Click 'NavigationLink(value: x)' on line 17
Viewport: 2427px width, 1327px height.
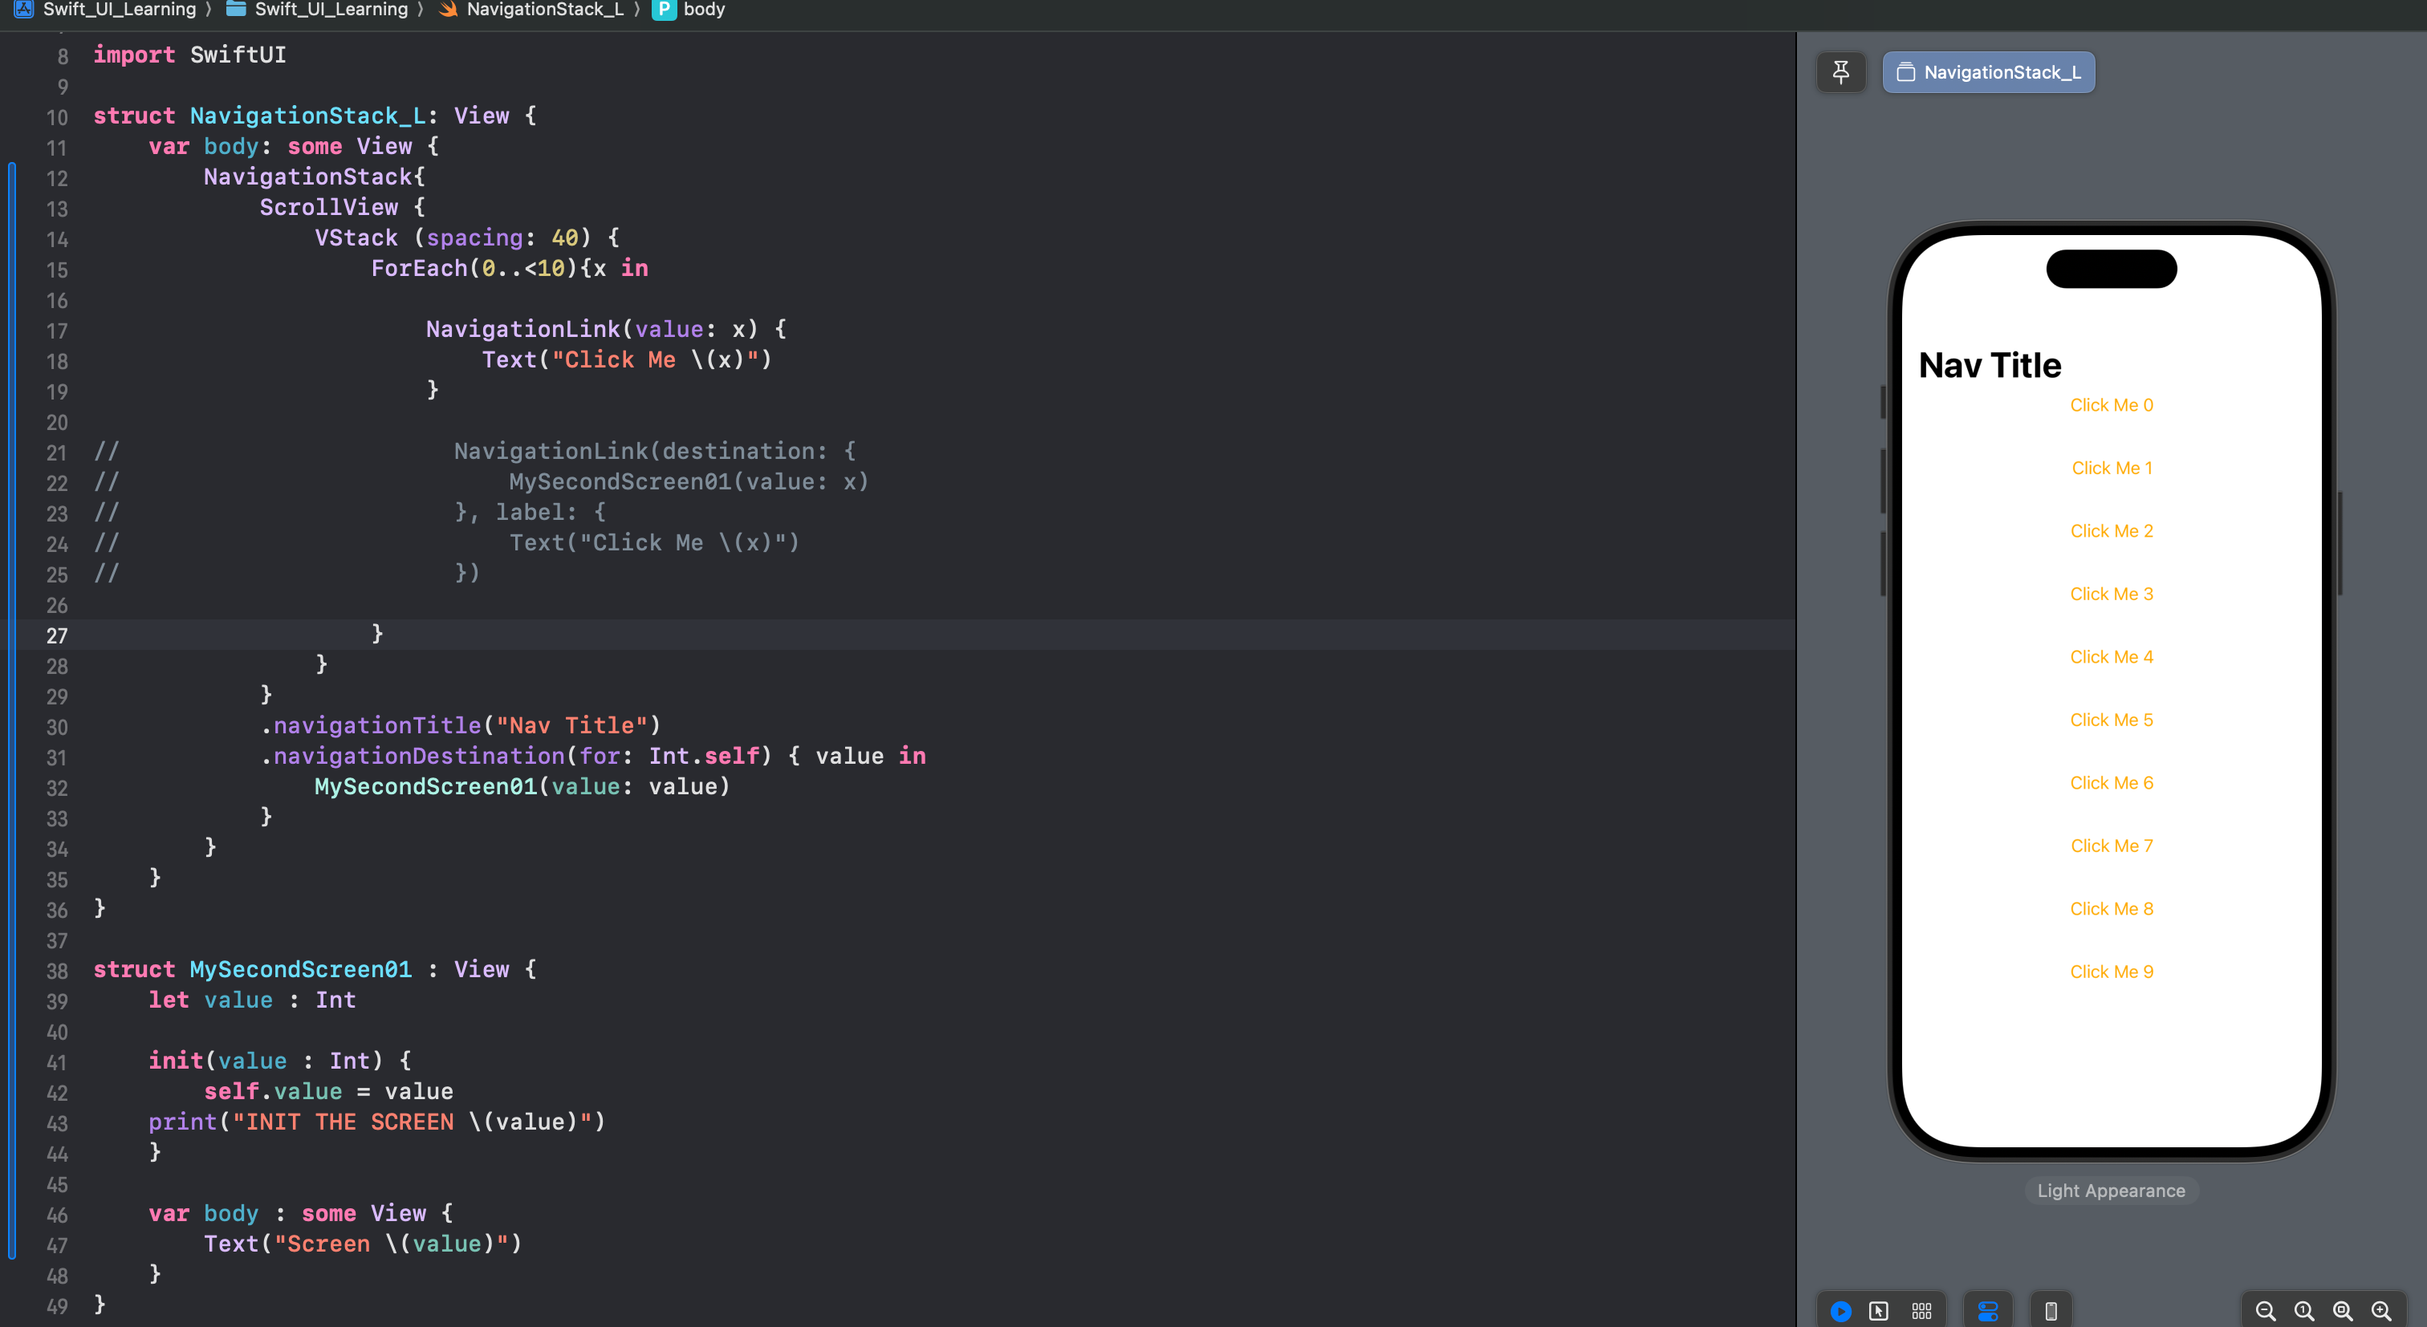click(x=592, y=329)
